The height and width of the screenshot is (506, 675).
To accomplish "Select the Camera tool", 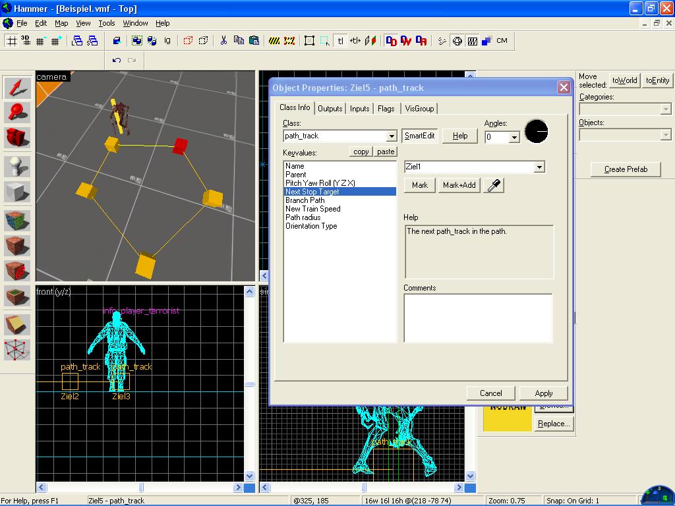I will coord(17,138).
